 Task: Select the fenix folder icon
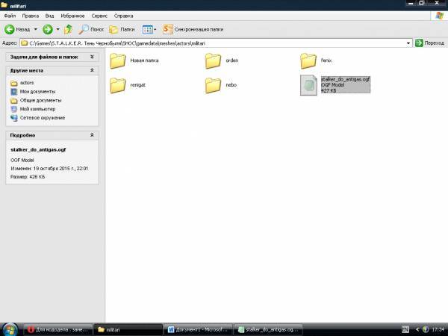click(x=308, y=60)
